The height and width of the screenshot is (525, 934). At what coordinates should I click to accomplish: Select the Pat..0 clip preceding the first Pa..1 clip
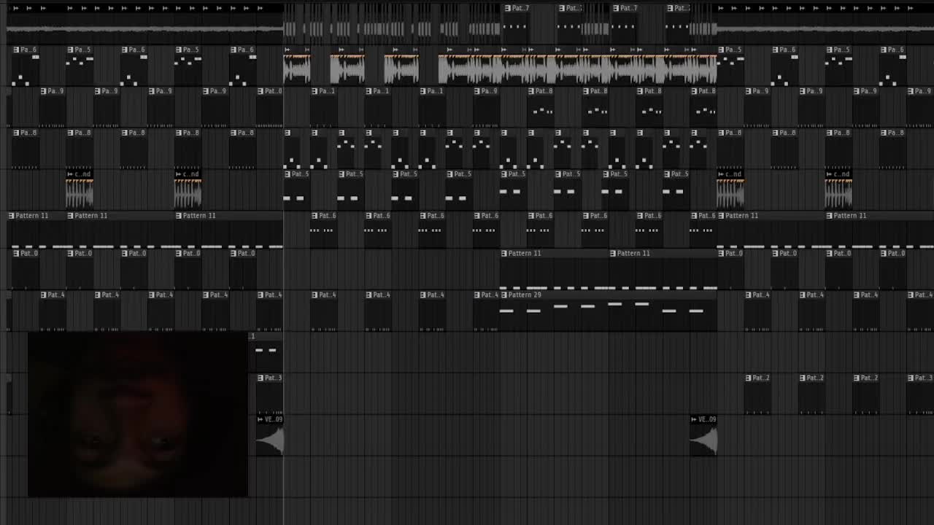tap(270, 106)
